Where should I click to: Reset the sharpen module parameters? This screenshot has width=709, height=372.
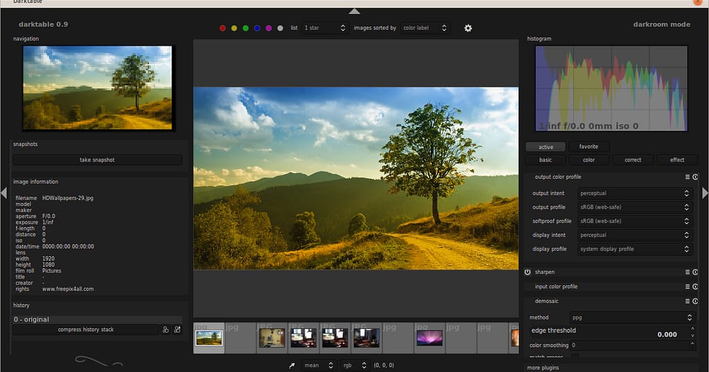coord(695,272)
